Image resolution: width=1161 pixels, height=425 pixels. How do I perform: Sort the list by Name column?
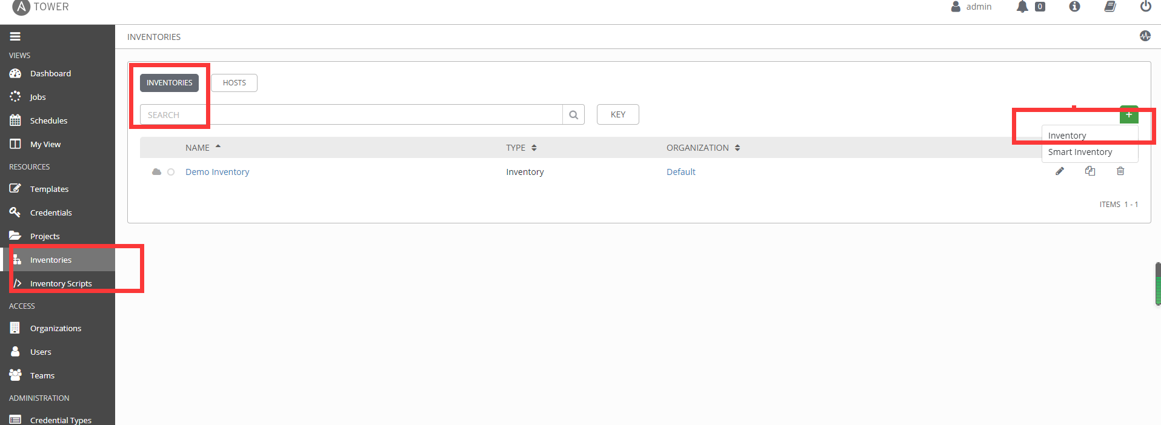pos(203,148)
